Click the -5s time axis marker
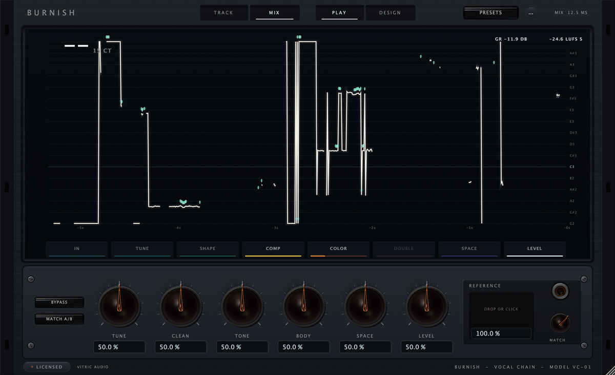 pos(80,227)
